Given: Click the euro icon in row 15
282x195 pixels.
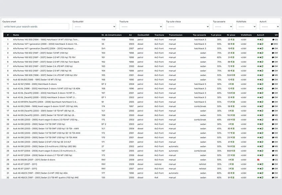Looking at the screenshot, I should pyautogui.click(x=232, y=102).
